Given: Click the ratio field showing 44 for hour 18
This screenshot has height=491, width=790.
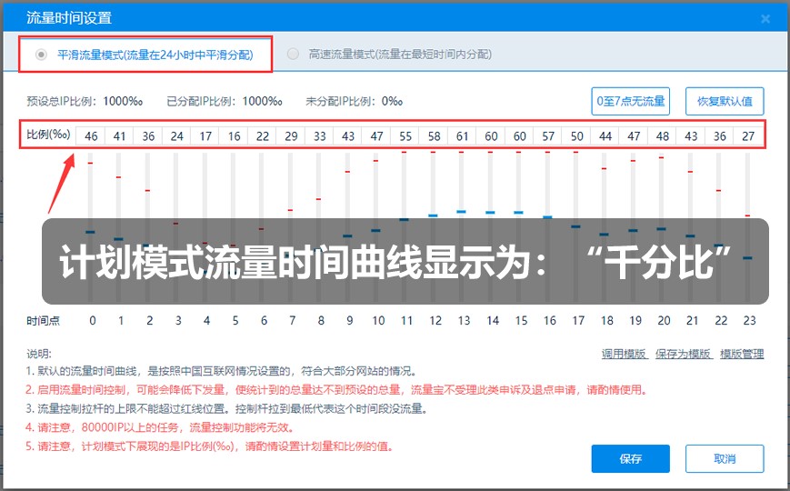Looking at the screenshot, I should tap(605, 136).
